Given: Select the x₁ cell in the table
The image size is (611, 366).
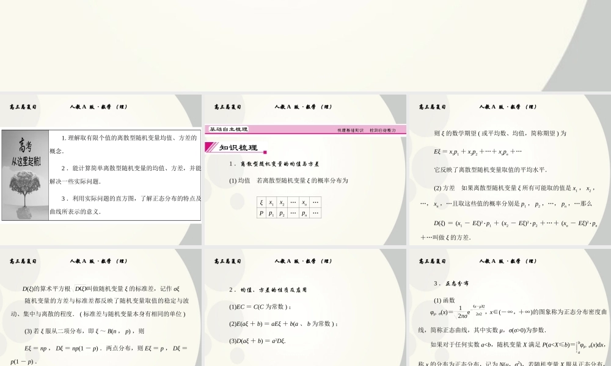Looking at the screenshot, I should 271,203.
